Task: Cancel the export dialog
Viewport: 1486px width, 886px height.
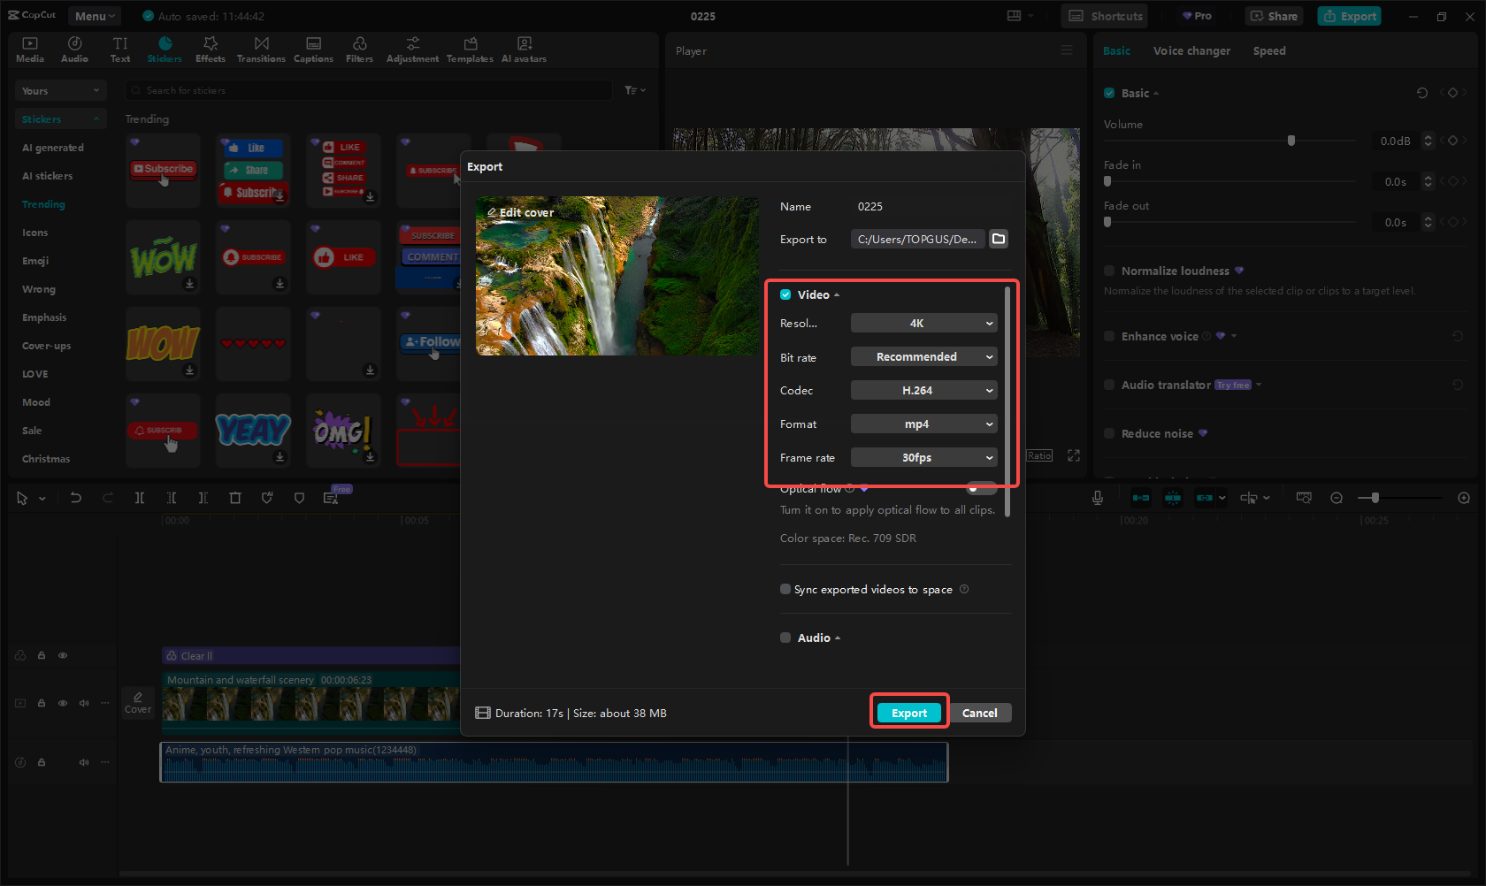Action: 979,712
